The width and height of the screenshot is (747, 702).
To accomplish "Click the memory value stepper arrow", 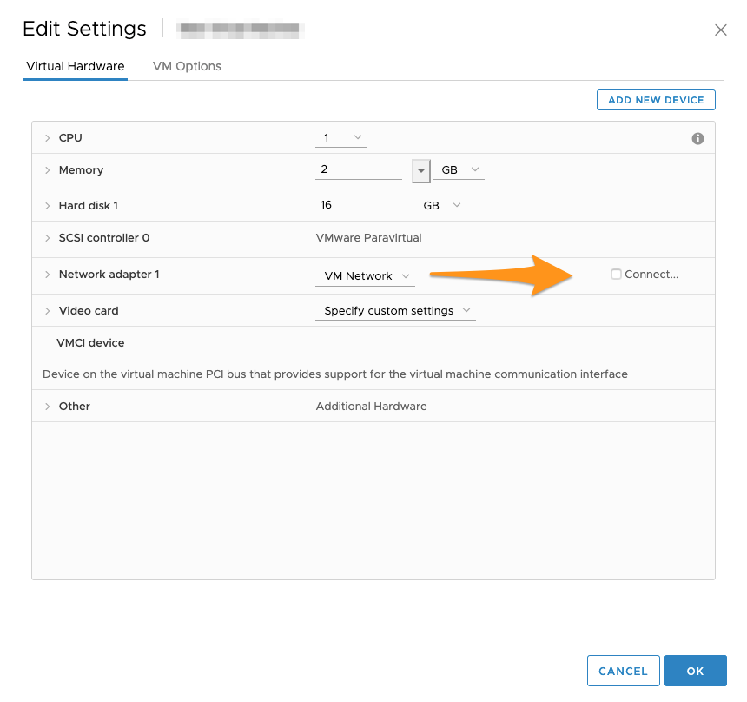I will point(420,170).
